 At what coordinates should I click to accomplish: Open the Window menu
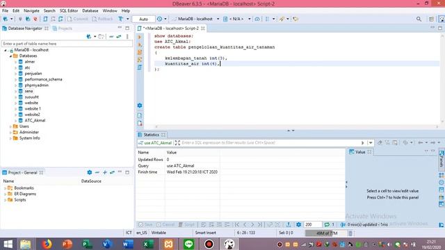click(x=110, y=11)
